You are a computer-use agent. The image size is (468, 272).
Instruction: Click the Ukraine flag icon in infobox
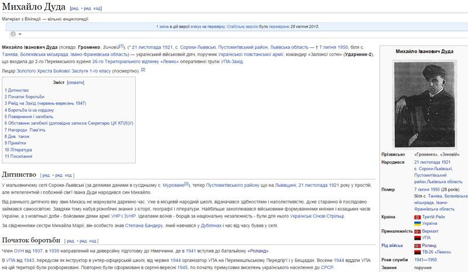[418, 223]
